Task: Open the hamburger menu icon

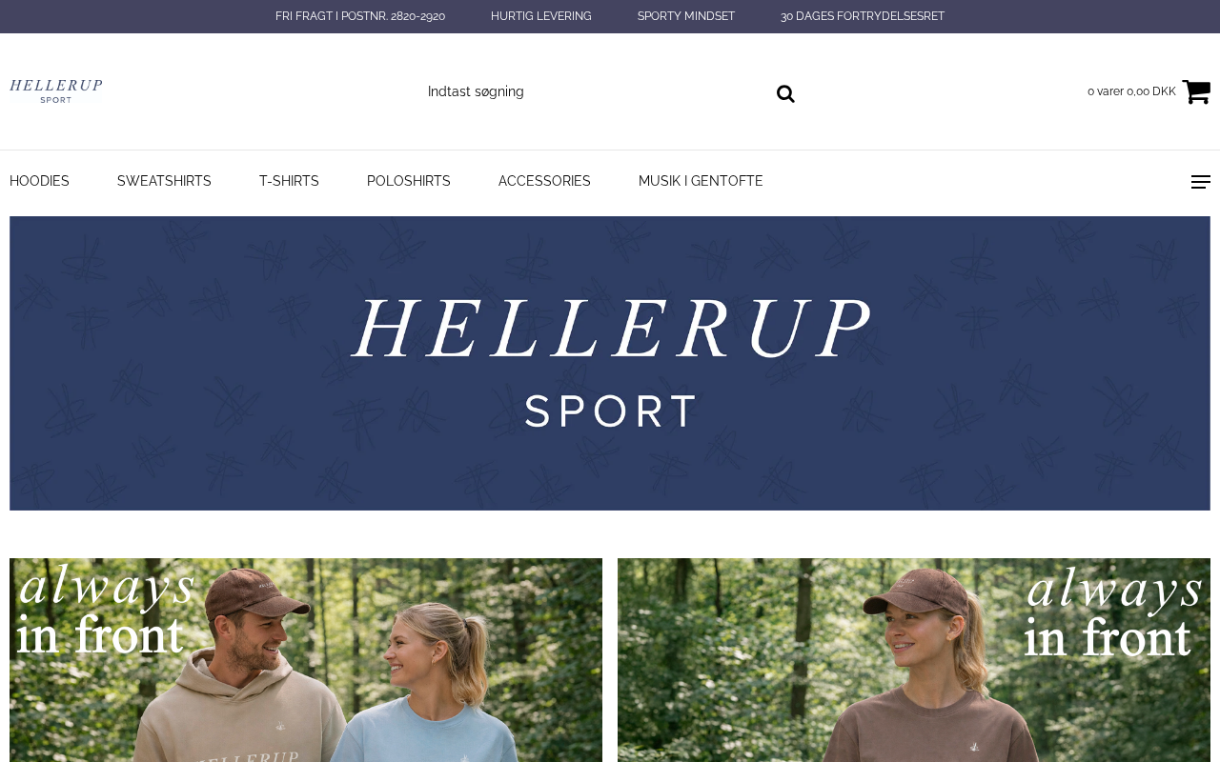Action: coord(1201,182)
